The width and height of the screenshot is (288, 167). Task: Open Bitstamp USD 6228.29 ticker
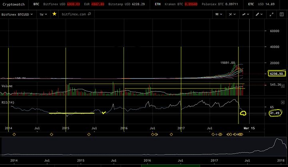126,4
